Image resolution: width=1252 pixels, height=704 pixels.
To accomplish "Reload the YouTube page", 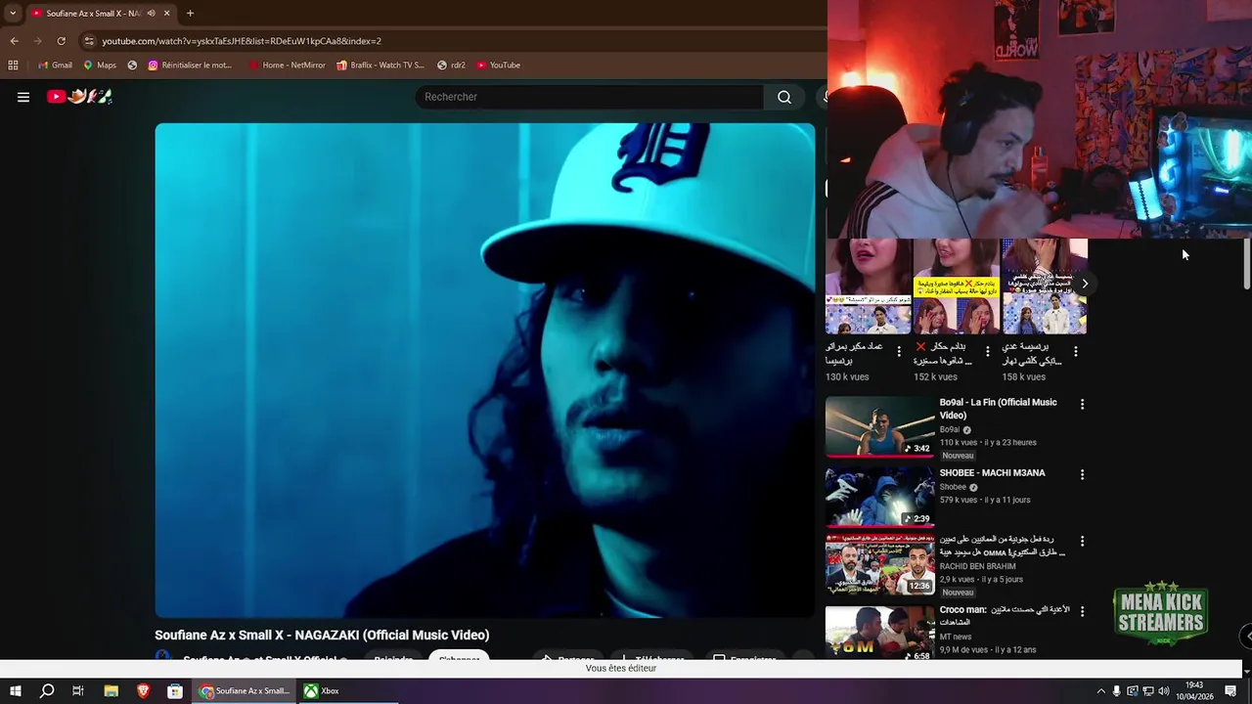I will point(61,41).
